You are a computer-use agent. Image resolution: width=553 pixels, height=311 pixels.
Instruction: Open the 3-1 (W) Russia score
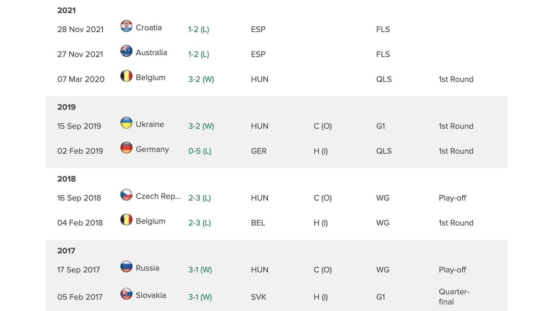point(200,270)
